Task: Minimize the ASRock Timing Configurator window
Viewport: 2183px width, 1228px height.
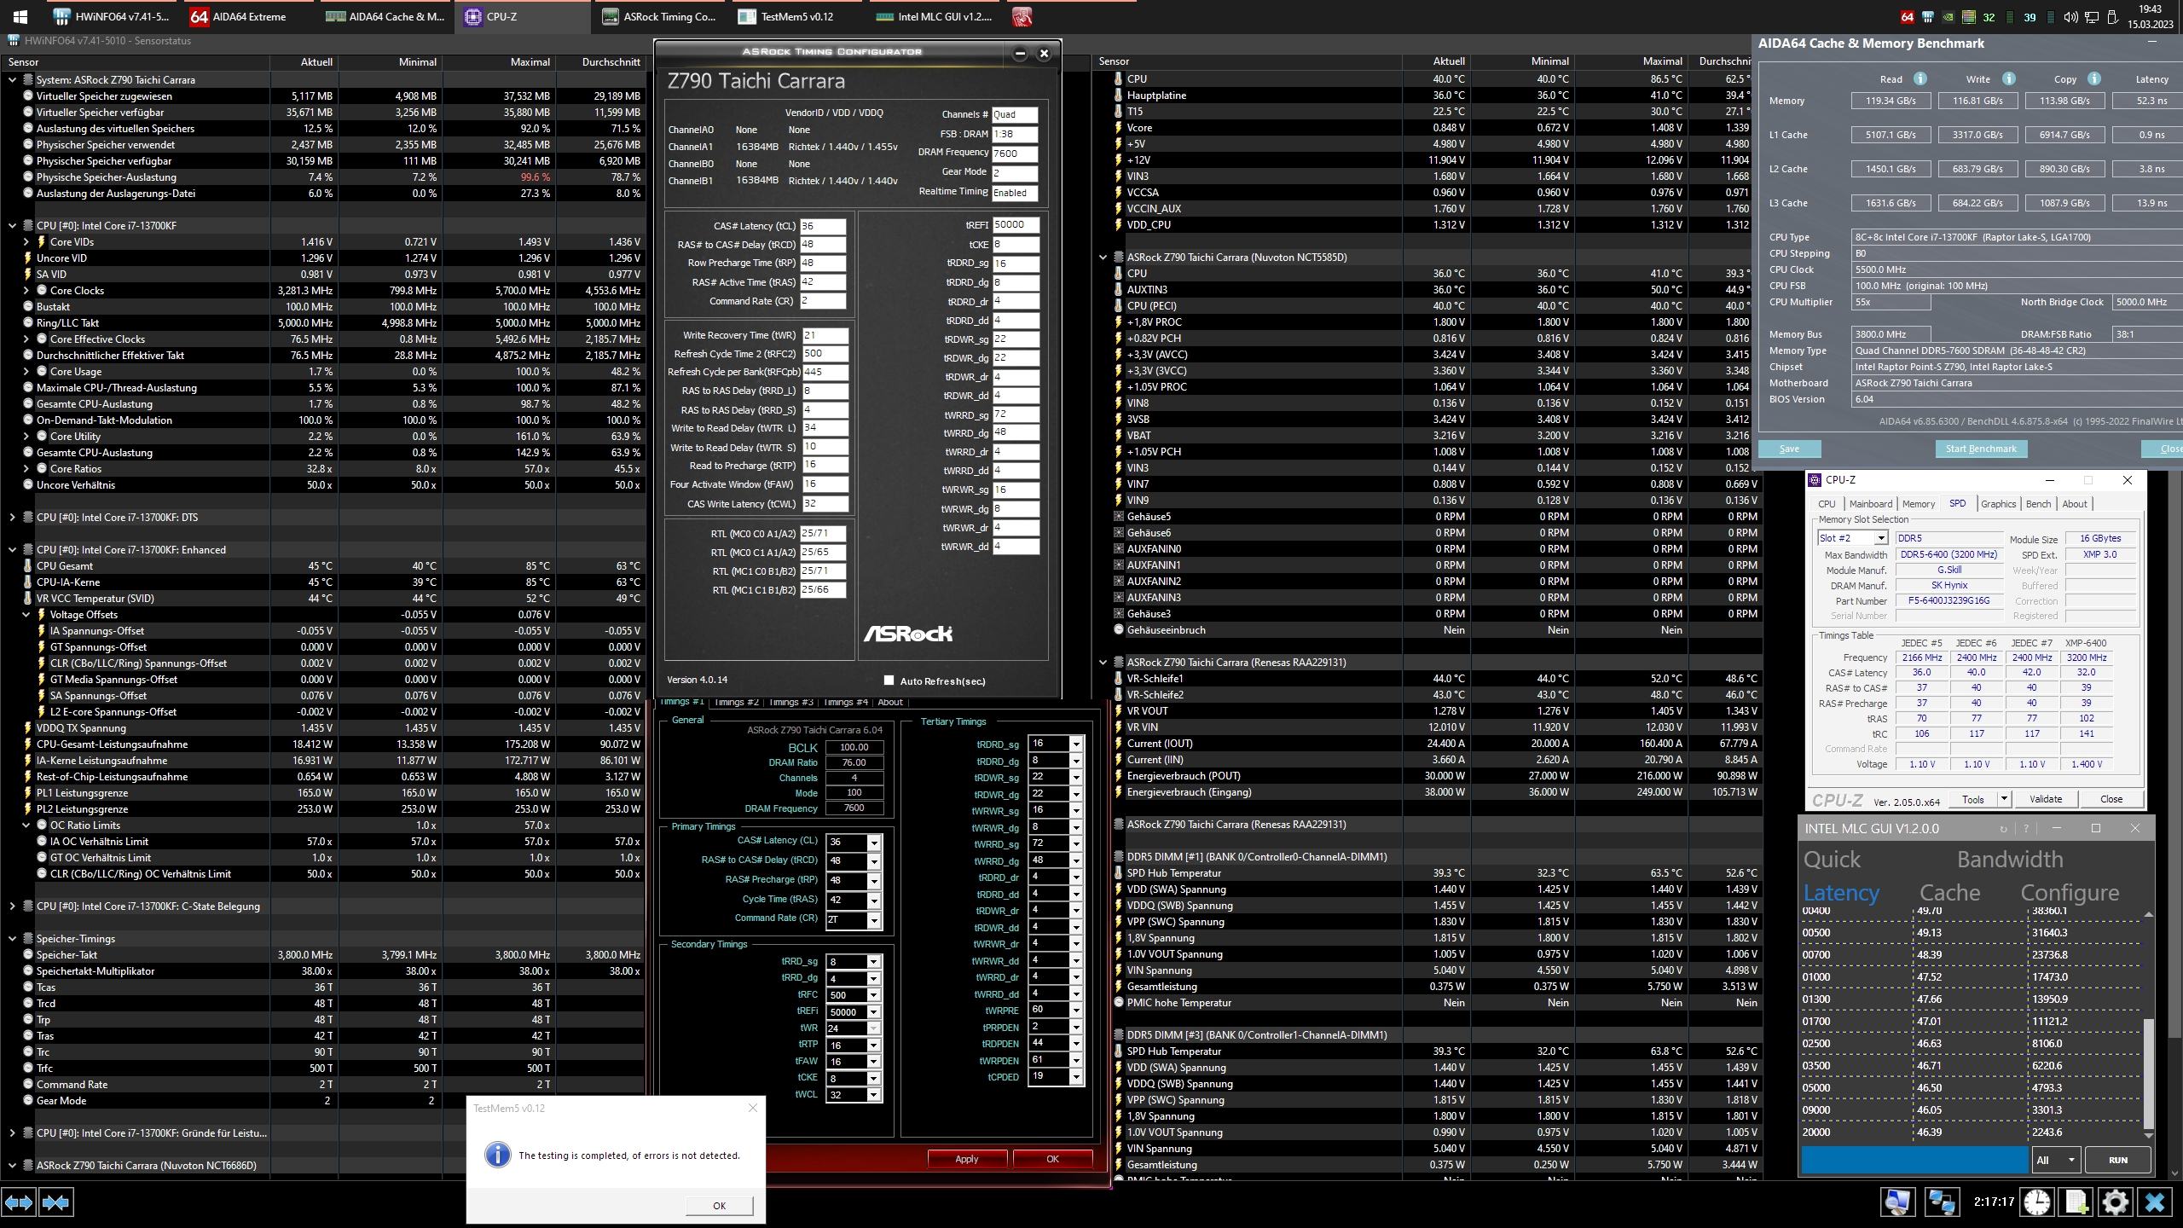Action: pos(1020,54)
